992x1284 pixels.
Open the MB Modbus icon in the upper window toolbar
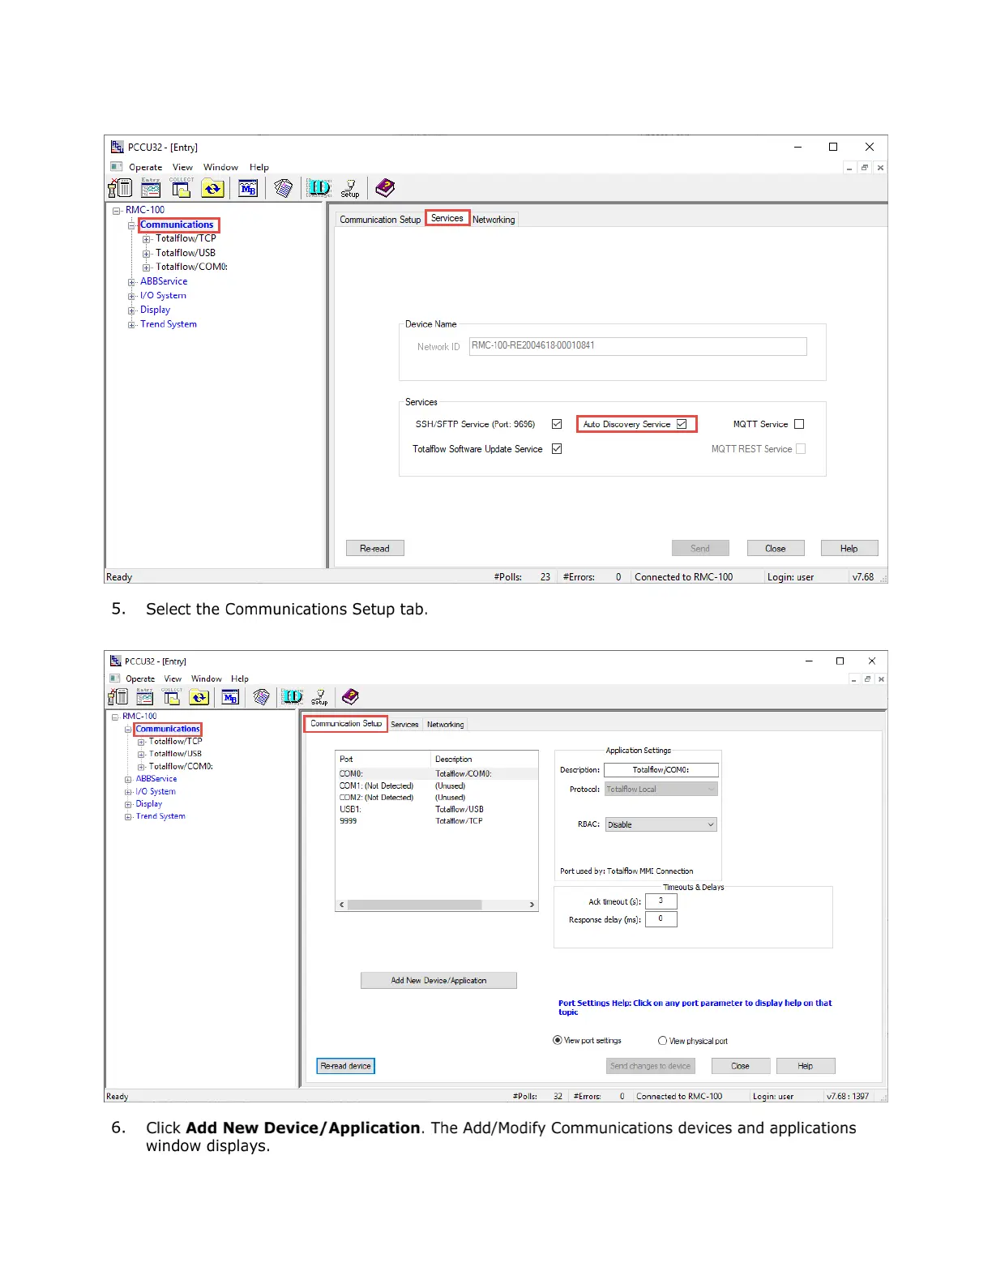tap(248, 189)
